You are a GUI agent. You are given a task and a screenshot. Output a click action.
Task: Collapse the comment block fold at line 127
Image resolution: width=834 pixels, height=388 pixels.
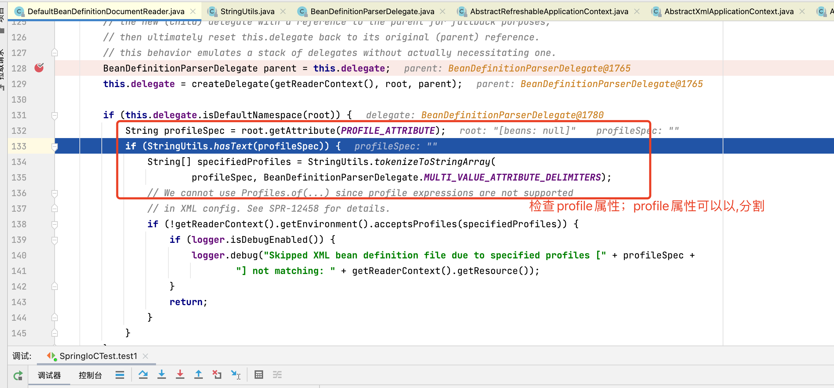55,53
